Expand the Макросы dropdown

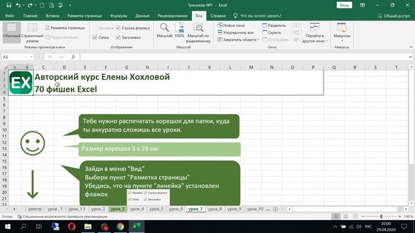point(342,41)
